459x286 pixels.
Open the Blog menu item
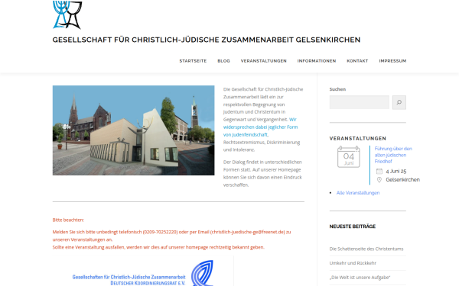coord(223,61)
